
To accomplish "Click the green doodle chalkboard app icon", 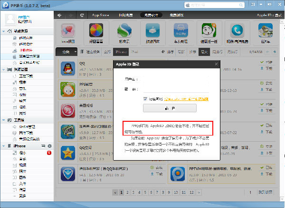I will pos(68,132).
